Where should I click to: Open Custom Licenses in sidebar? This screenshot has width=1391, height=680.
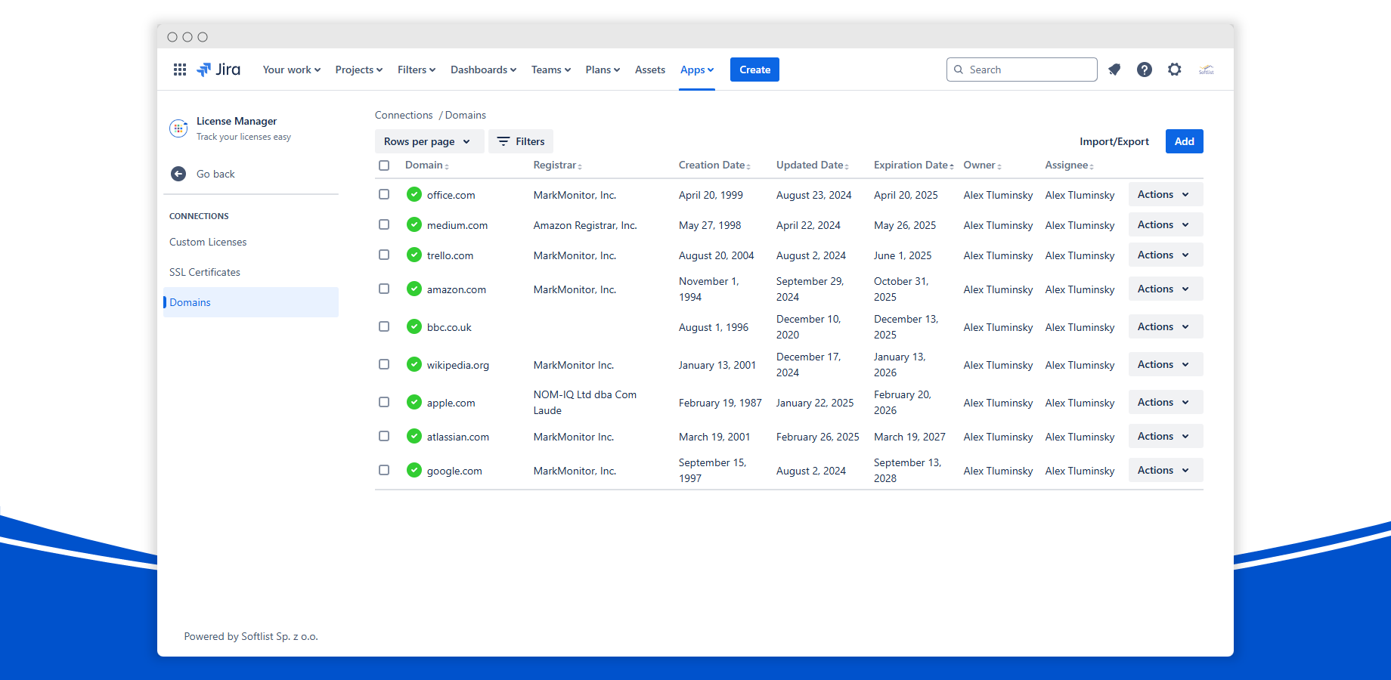point(208,242)
